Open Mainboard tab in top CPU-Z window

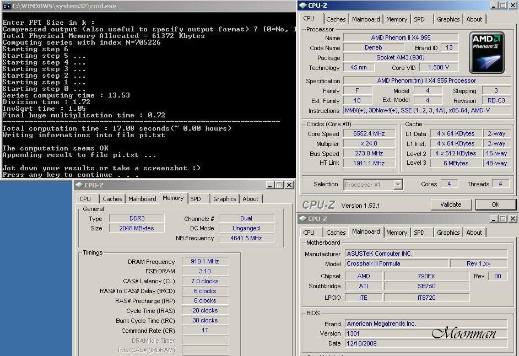(366, 19)
